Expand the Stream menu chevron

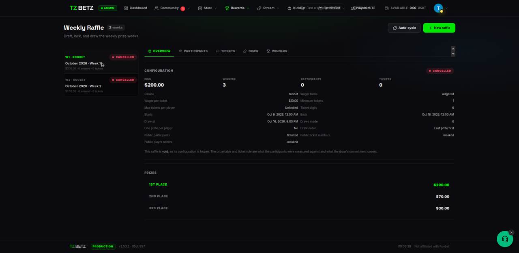pos(278,8)
